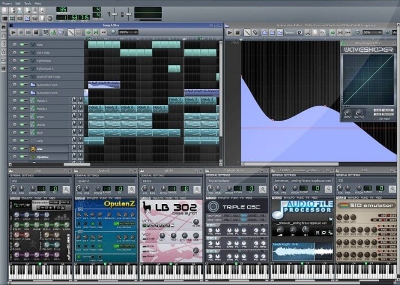The height and width of the screenshot is (285, 400).
Task: Click RAND button in sfxr Generator
Action: click(54, 202)
